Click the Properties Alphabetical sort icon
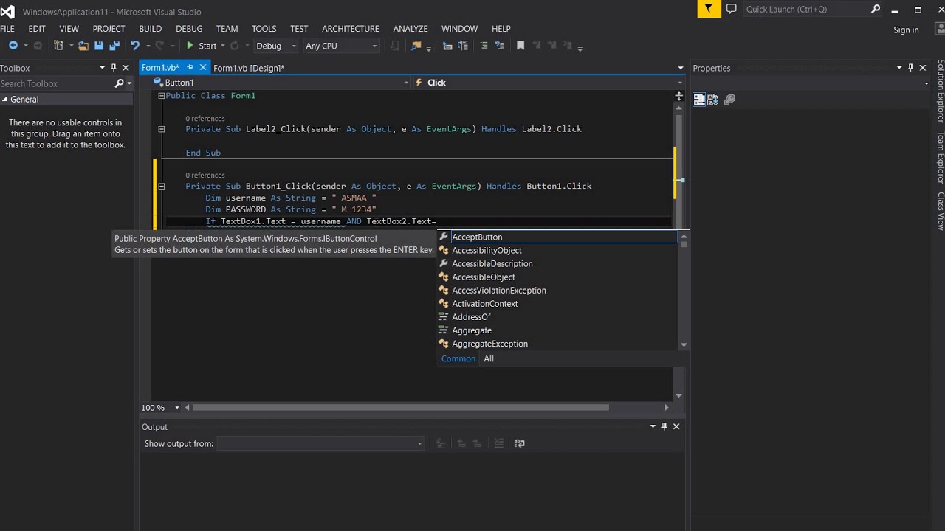 pos(713,100)
